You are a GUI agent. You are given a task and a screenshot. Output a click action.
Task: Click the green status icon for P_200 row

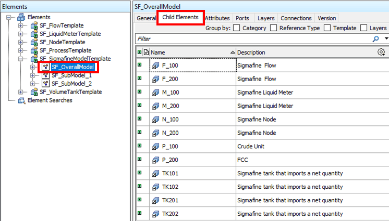pyautogui.click(x=139, y=160)
